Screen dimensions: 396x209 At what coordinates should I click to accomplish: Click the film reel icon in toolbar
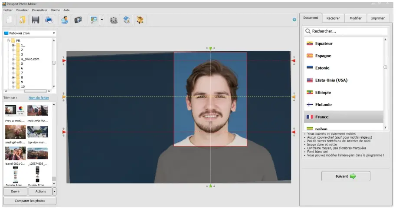[x=114, y=20]
